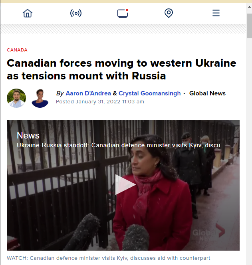Click the WATCH video caption text
This screenshot has width=252, height=265.
108,258
